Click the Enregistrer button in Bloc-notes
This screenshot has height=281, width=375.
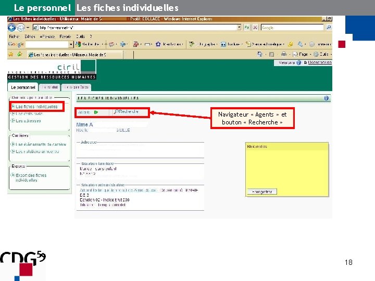coord(262,191)
